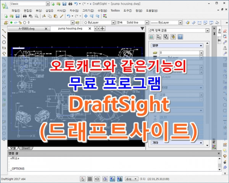Toggle Grid display in status bar

click(x=90, y=179)
